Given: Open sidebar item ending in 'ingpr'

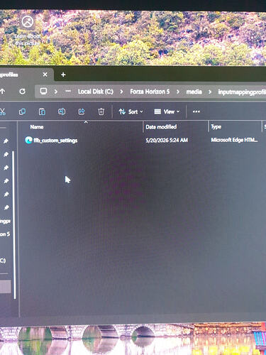Looking at the screenshot, I should (5, 221).
